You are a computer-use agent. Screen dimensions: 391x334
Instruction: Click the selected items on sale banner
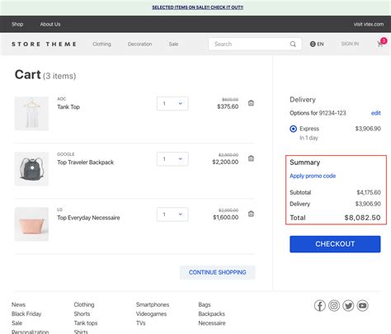click(198, 7)
